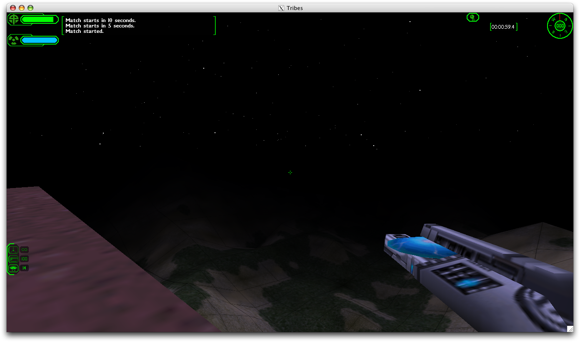This screenshot has width=580, height=342.
Task: Click the health cross icon
Action: 14,19
